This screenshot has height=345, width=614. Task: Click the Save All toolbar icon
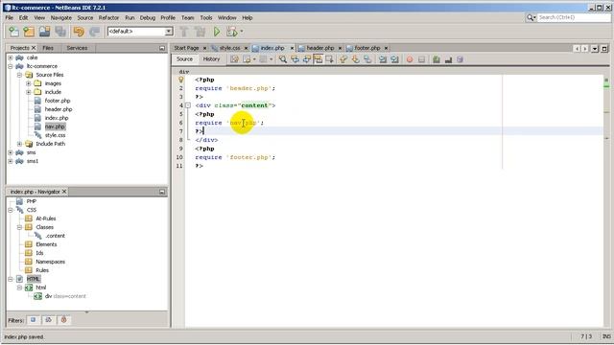60,32
